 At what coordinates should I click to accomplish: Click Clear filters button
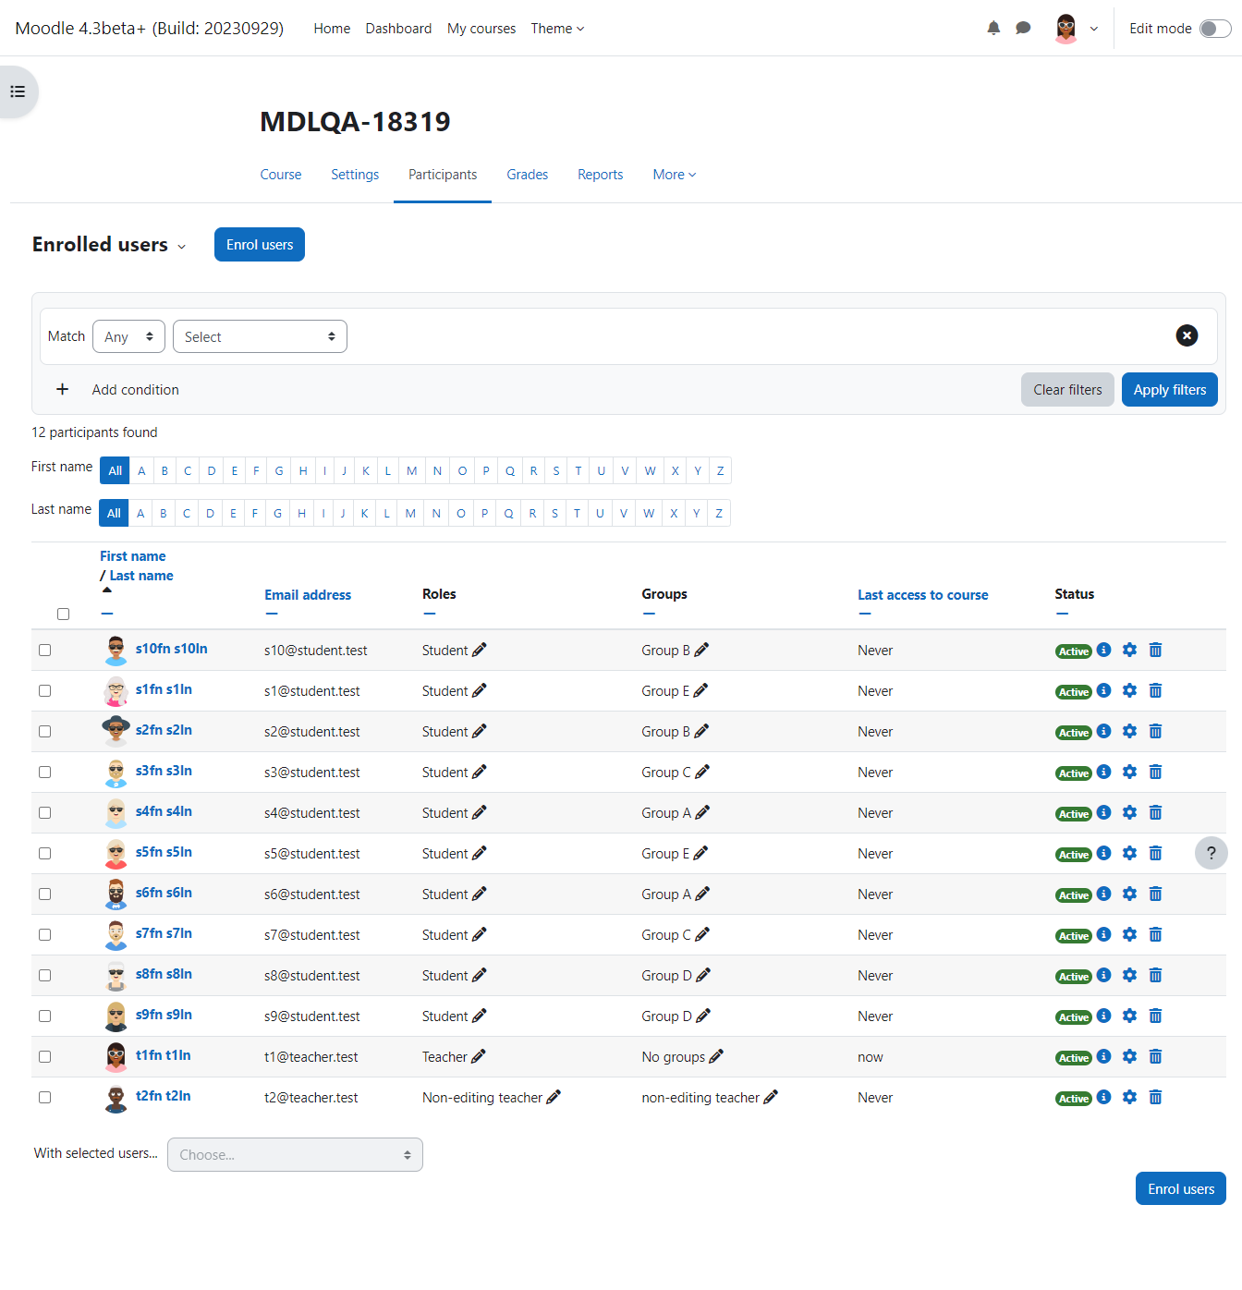[x=1067, y=389]
